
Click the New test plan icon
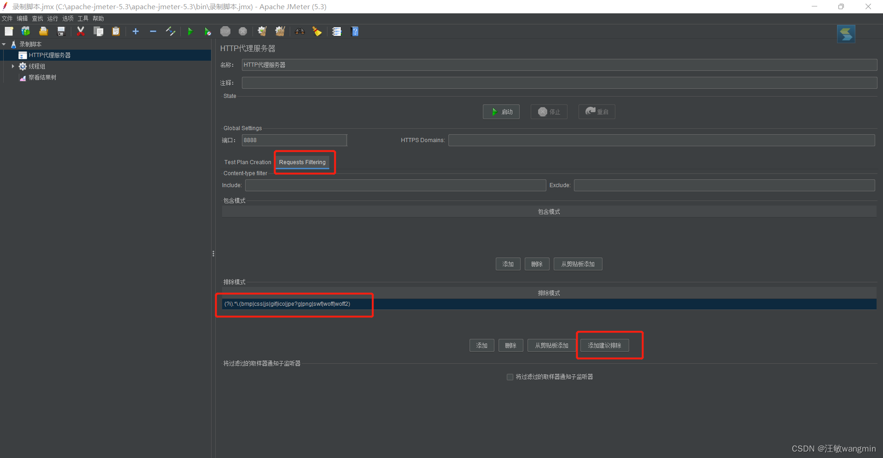(x=9, y=31)
